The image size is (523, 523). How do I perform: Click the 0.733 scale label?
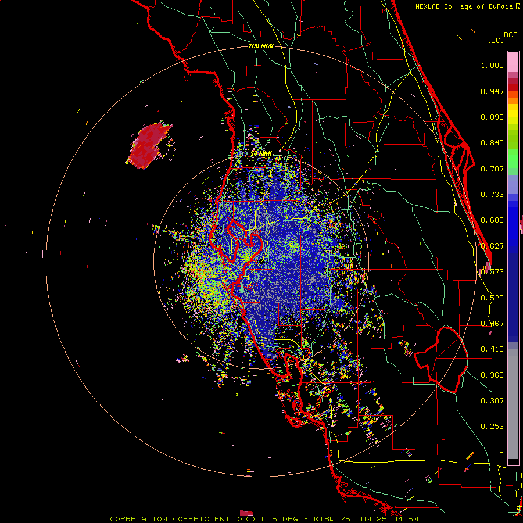492,195
